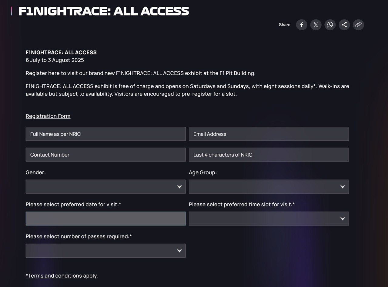This screenshot has width=388, height=287.
Task: Click the Email Address field
Action: tap(269, 134)
